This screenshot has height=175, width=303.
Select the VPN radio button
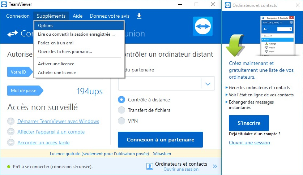coord(121,121)
